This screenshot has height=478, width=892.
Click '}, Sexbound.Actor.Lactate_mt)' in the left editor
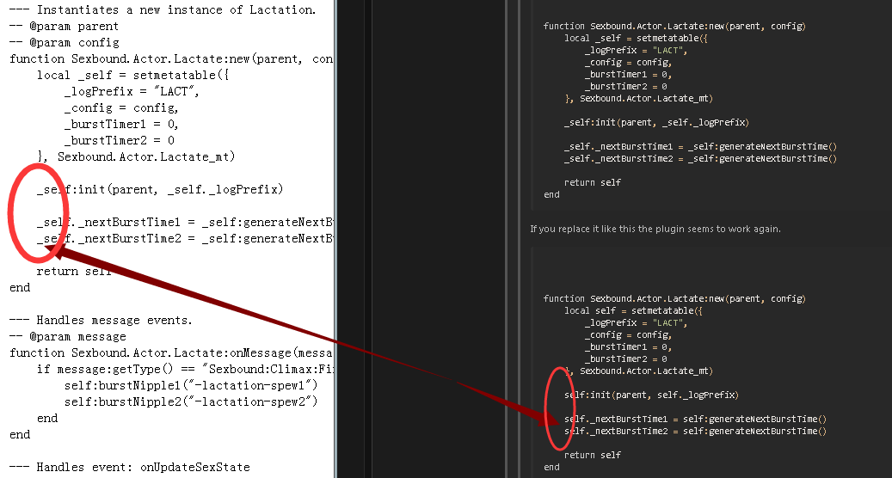pyautogui.click(x=135, y=156)
